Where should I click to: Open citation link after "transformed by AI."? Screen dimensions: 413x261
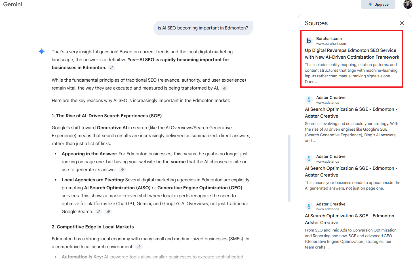click(225, 88)
